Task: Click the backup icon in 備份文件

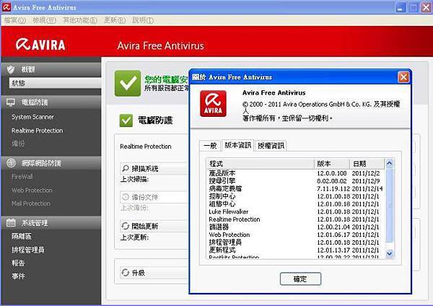Action: pos(126,197)
